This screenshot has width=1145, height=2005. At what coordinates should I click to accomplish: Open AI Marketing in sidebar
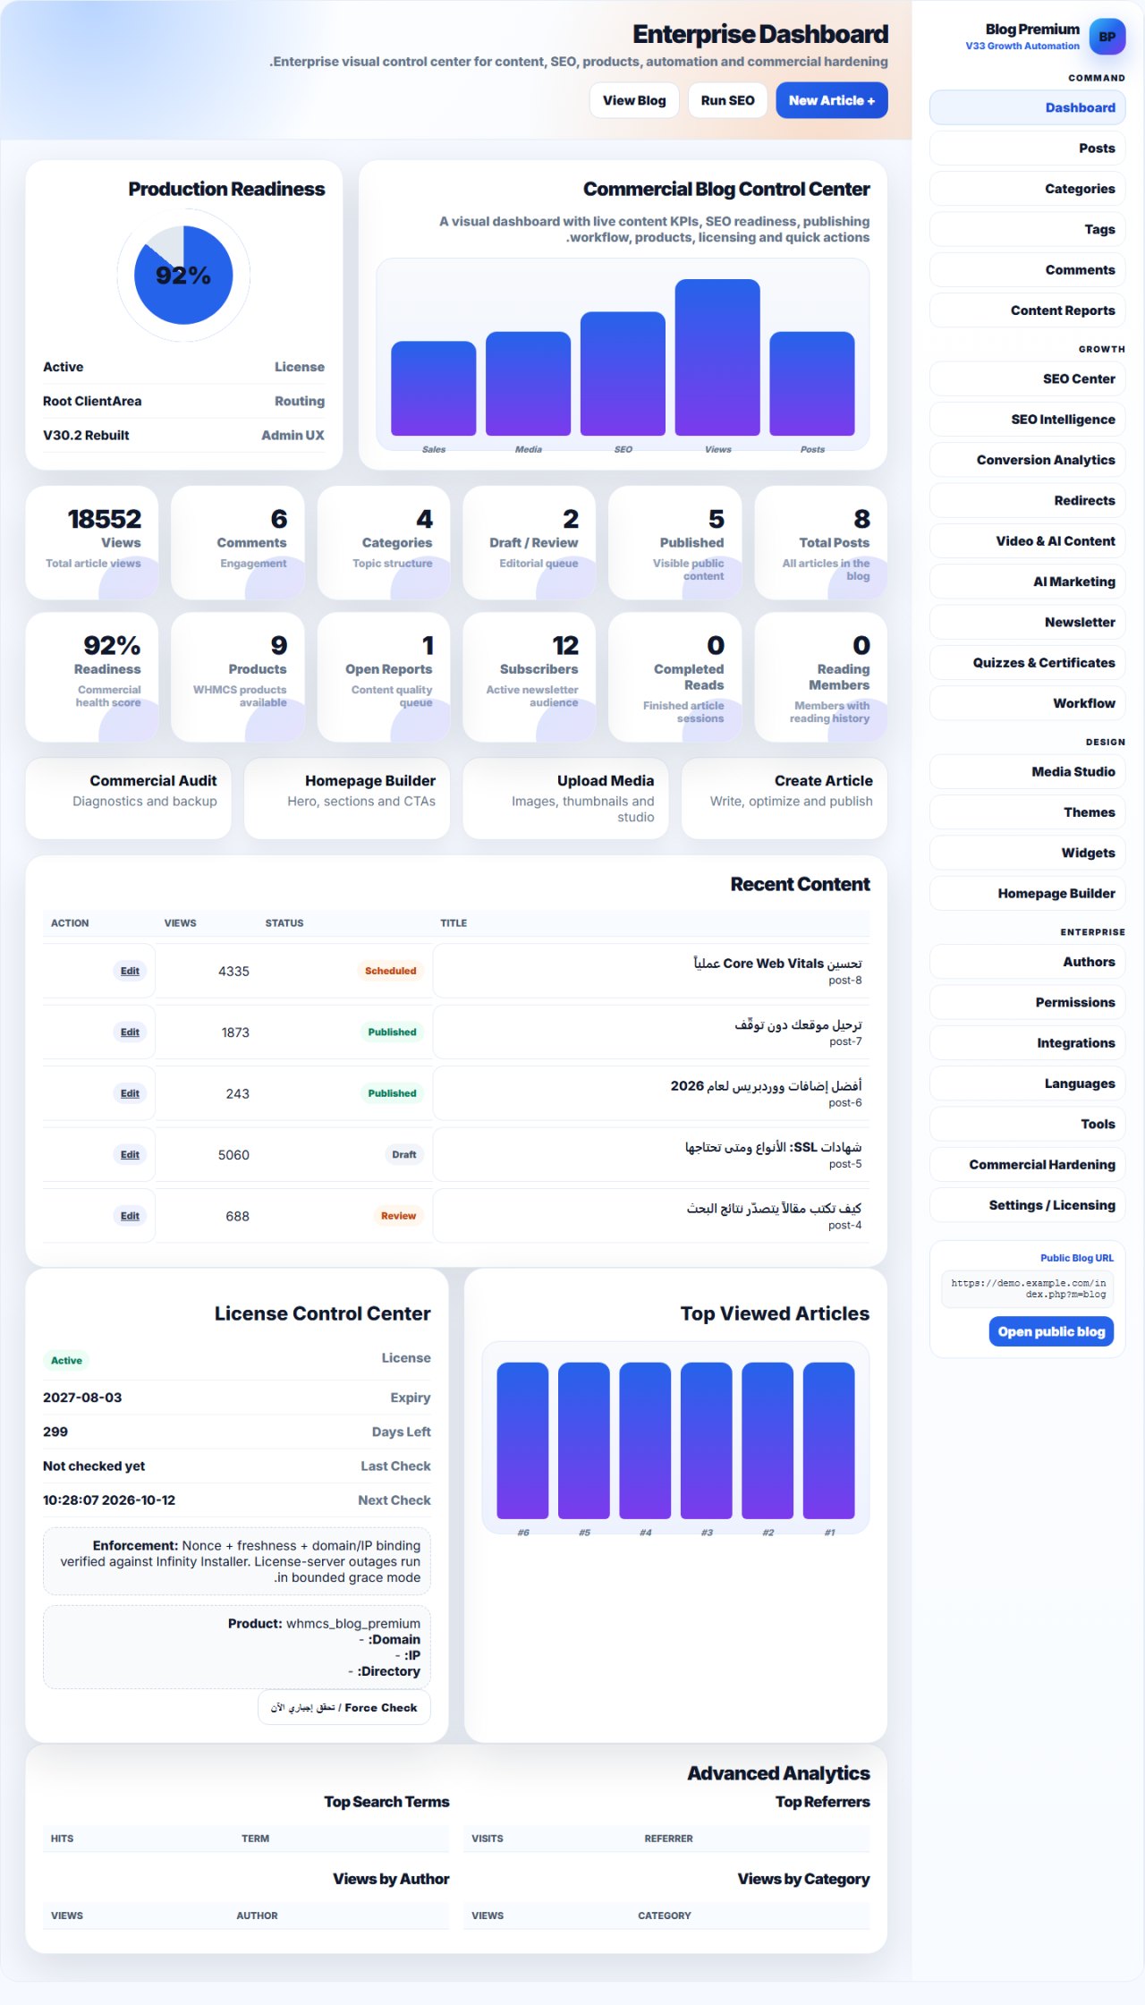[1027, 582]
